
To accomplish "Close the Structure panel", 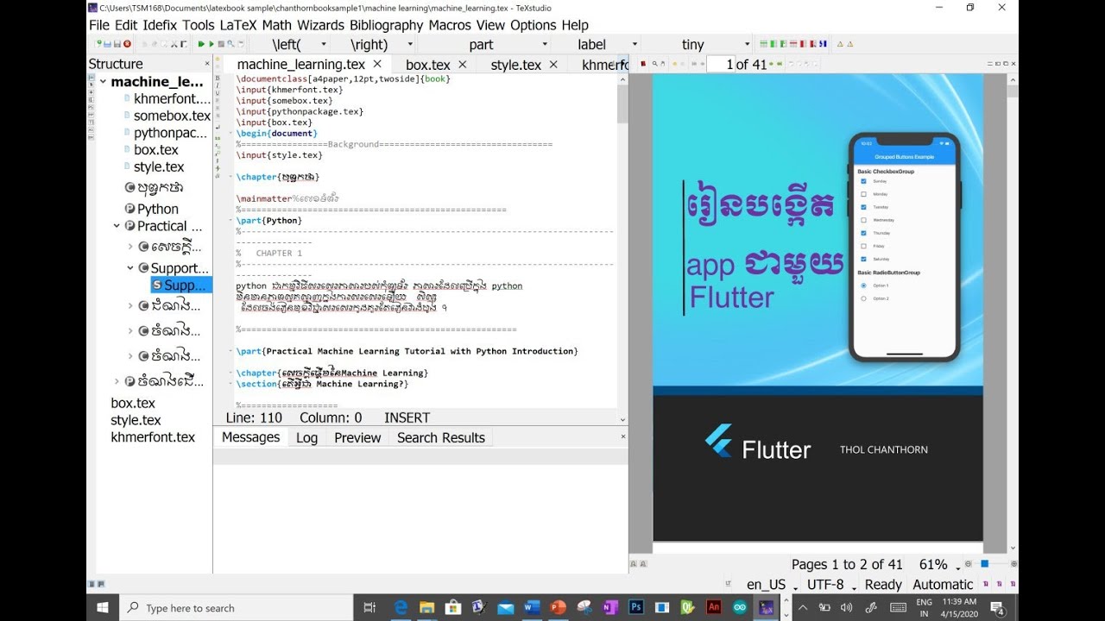I will tap(207, 64).
